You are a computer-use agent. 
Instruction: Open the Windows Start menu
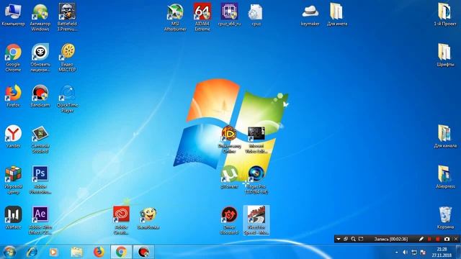pyautogui.click(x=9, y=252)
